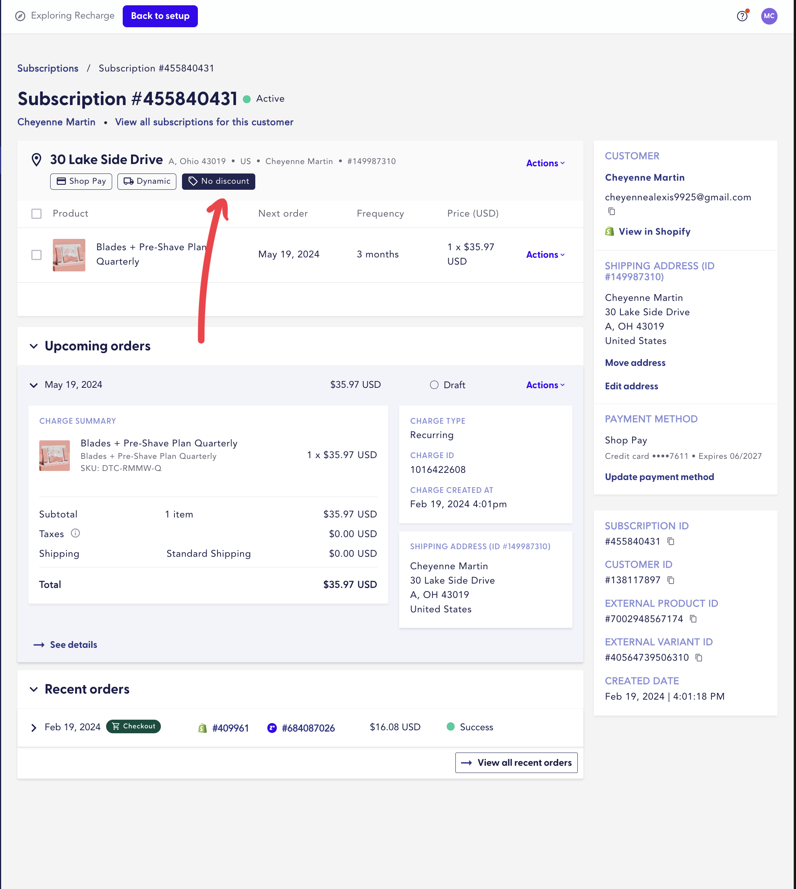Viewport: 796px width, 889px height.
Task: Open the Subscriptions breadcrumb
Action: pyautogui.click(x=48, y=68)
